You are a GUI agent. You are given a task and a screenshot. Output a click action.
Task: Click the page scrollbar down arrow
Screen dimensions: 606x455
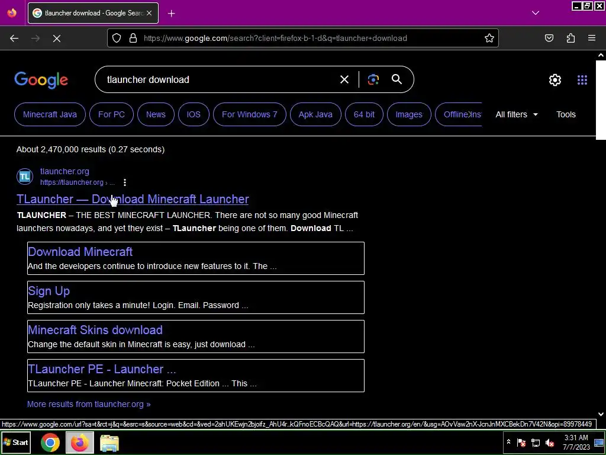coord(601,414)
